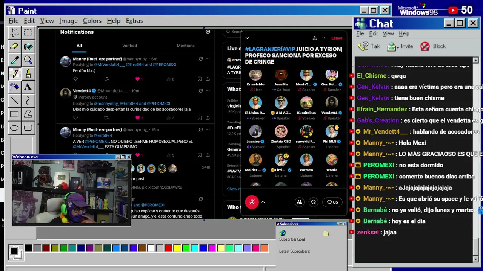The image size is (483, 271).
Task: Click Vendett4's speaker avatar in the Space
Action: pyautogui.click(x=332, y=103)
